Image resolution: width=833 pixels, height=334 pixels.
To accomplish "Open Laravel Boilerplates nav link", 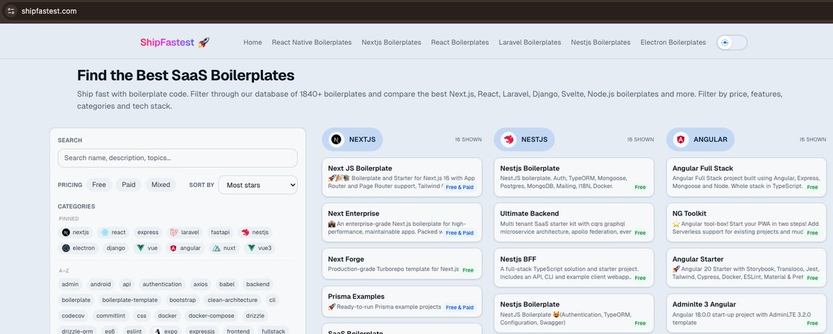I will 530,42.
